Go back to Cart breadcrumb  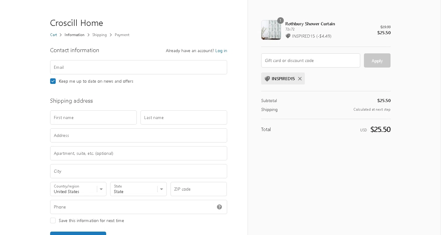coord(54,35)
